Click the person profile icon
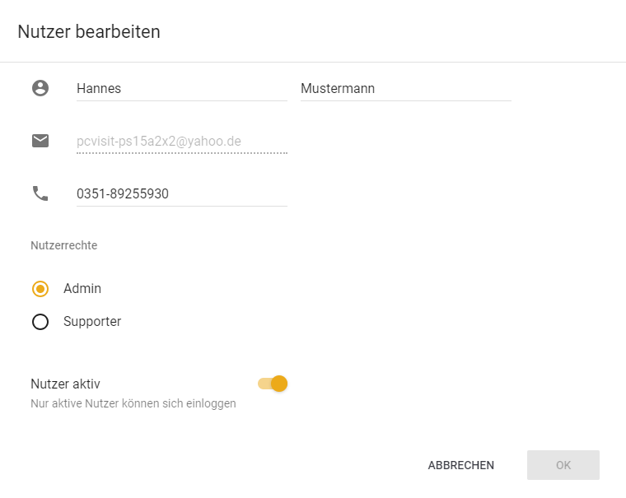 pos(40,88)
